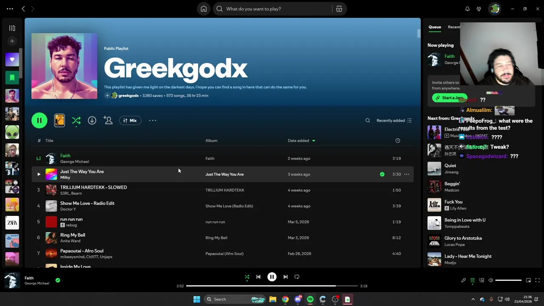Toggle the queue view icon
The image size is (544, 306).
[473, 280]
